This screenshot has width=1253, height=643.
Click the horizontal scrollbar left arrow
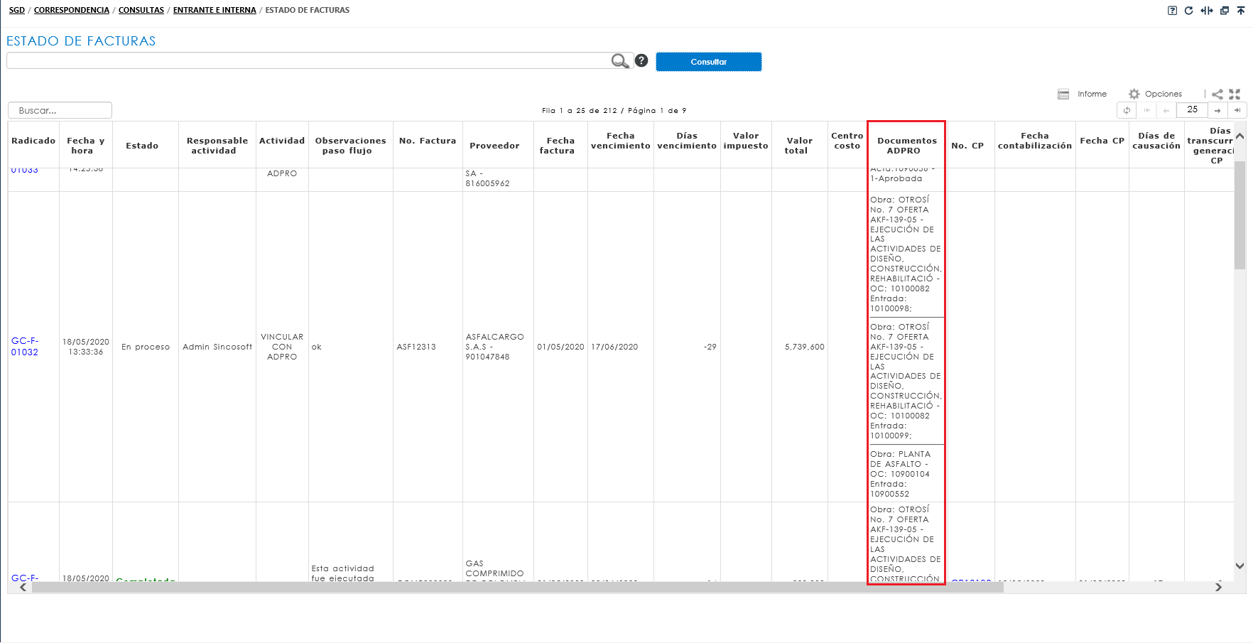pos(23,587)
